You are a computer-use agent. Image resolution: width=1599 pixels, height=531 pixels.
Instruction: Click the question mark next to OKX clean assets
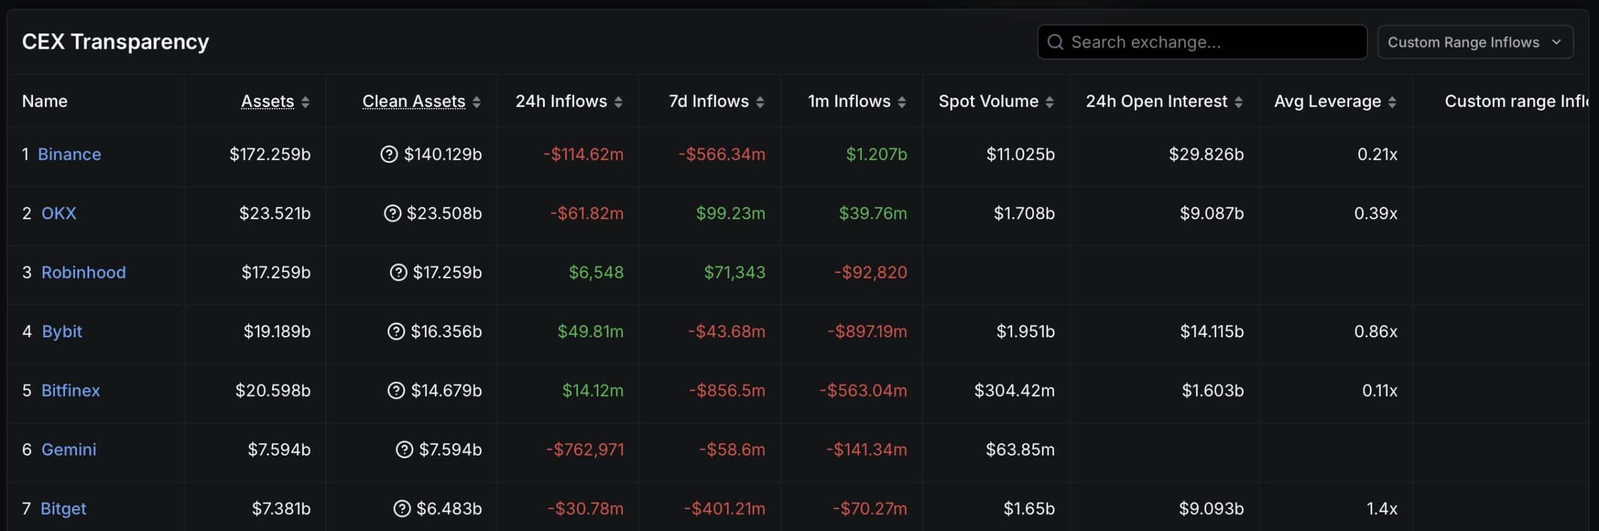pos(392,213)
